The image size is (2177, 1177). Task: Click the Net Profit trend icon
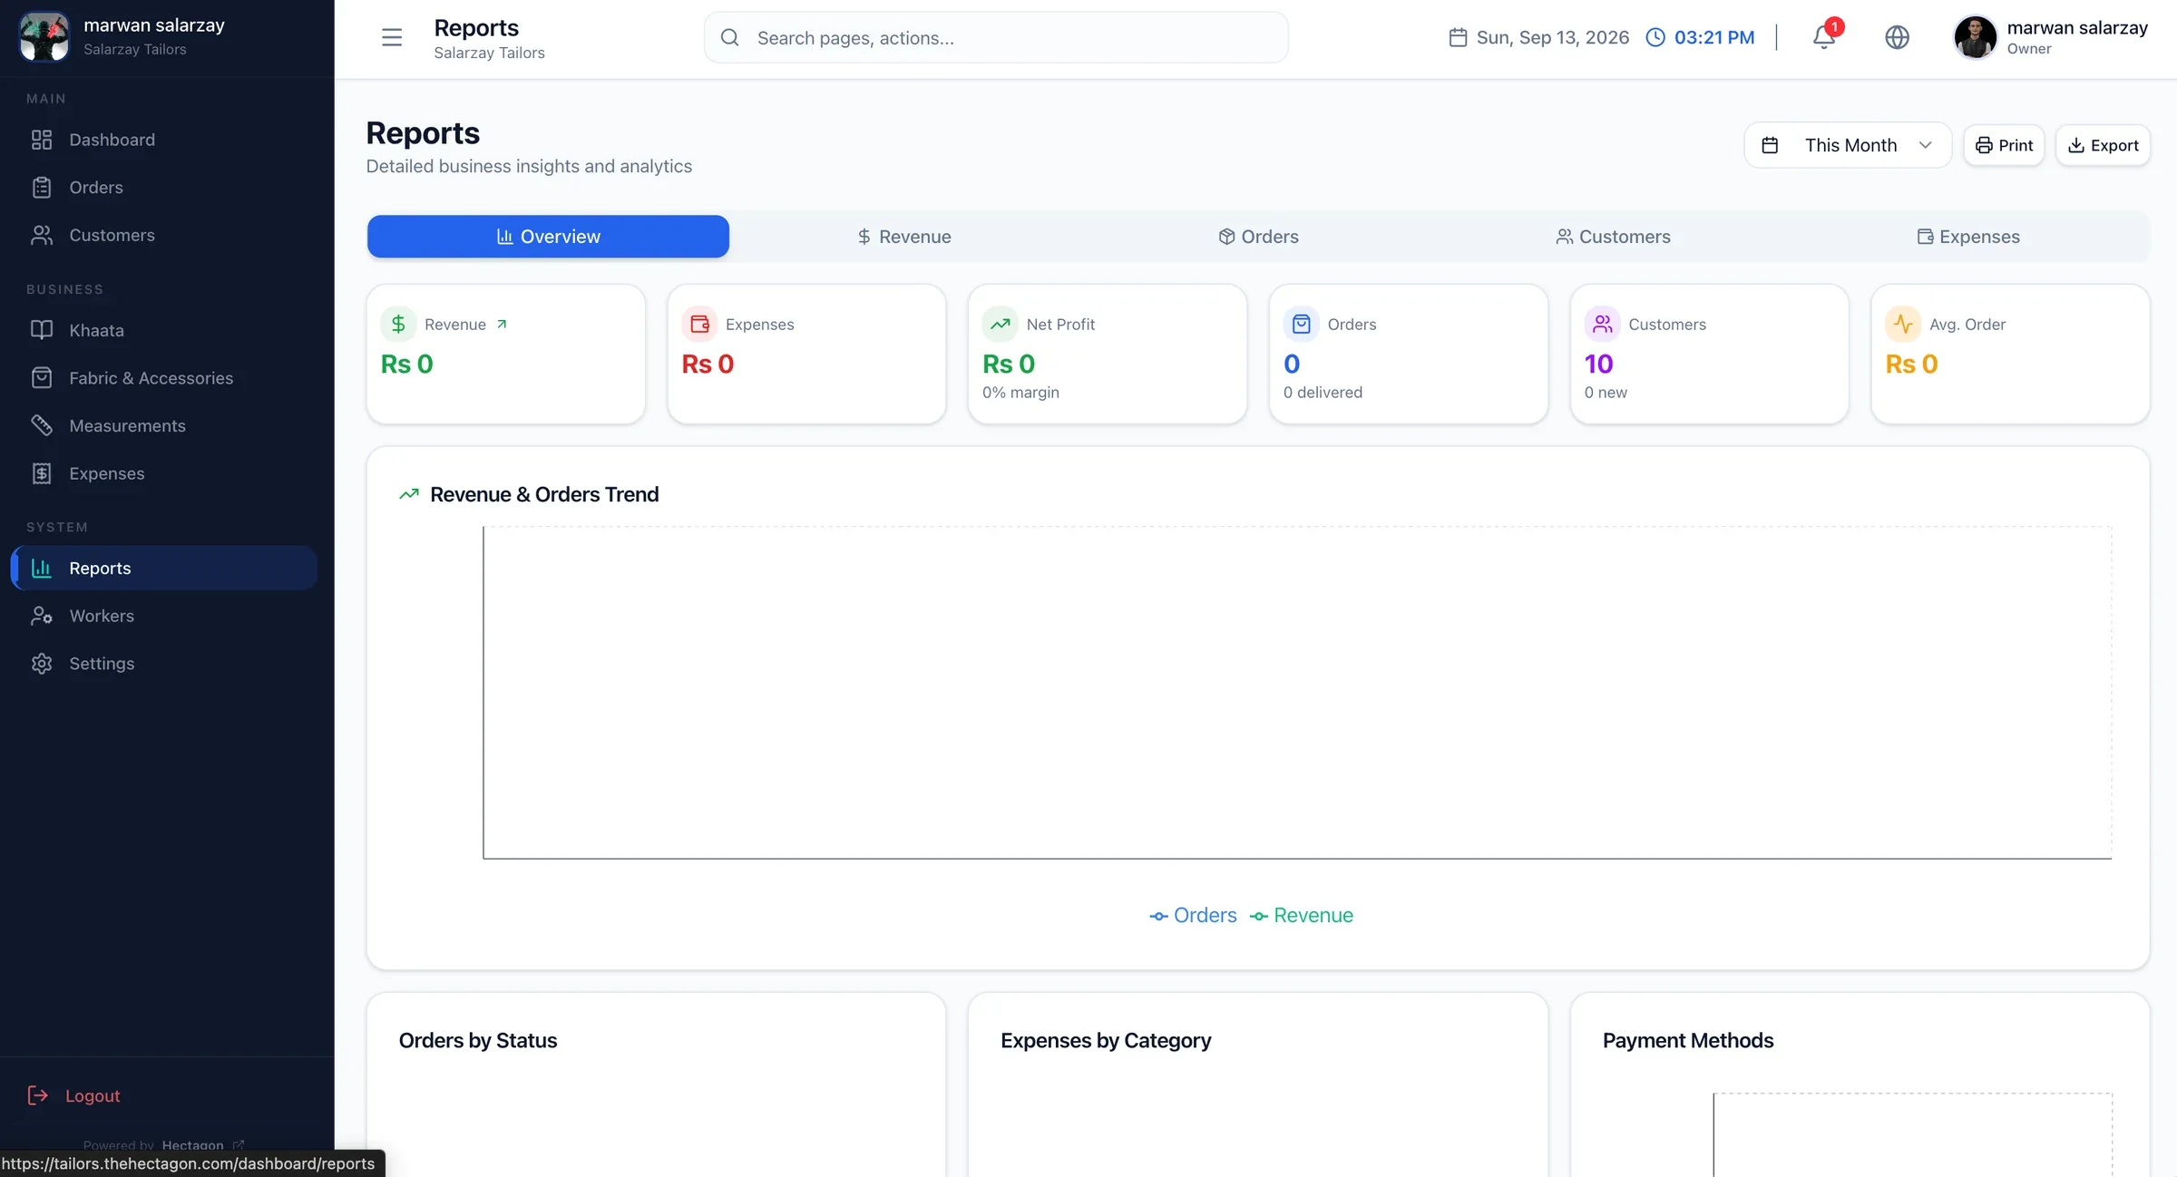point(1001,325)
